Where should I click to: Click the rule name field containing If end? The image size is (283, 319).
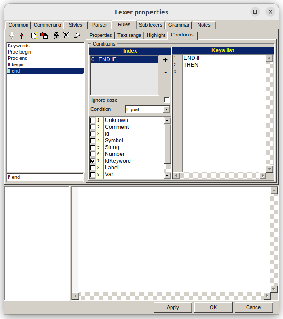tap(45, 178)
